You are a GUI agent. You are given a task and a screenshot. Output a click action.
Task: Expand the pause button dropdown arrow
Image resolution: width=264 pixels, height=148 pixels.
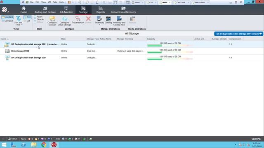click(x=73, y=2)
